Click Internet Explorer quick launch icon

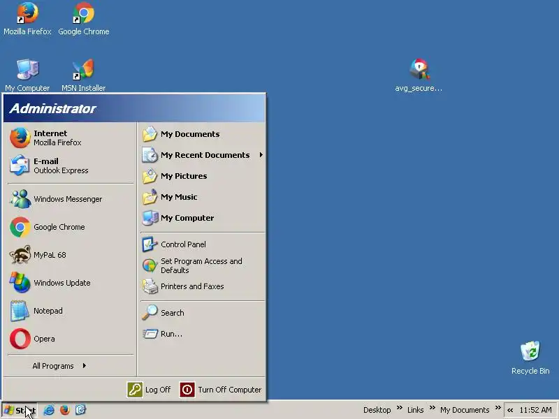click(x=49, y=410)
